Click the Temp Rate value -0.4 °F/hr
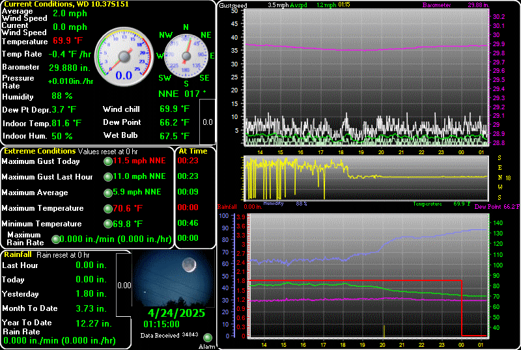Screen dimensions: 521x350 (x=70, y=54)
